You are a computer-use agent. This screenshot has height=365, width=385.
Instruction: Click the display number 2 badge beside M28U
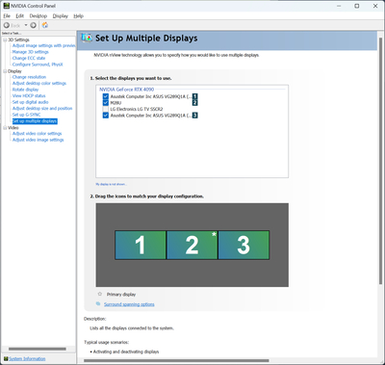pyautogui.click(x=194, y=103)
